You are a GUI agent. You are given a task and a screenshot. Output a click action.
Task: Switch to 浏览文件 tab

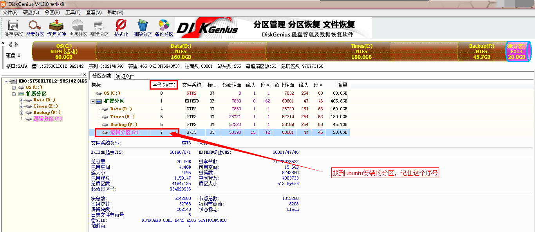tap(125, 76)
